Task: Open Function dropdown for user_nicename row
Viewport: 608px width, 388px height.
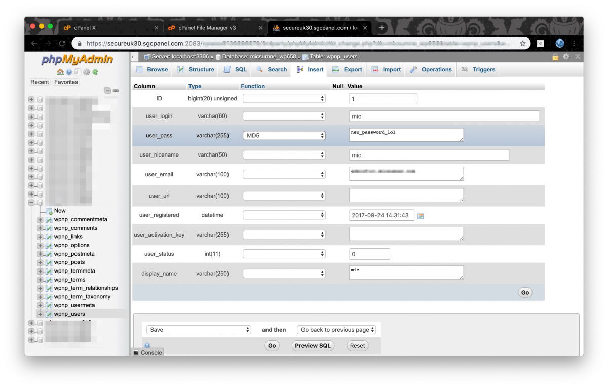Action: click(284, 155)
